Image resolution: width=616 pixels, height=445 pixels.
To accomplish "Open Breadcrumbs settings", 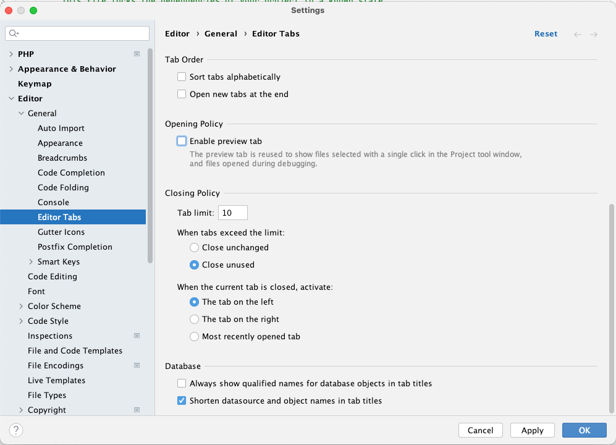I will pos(62,158).
